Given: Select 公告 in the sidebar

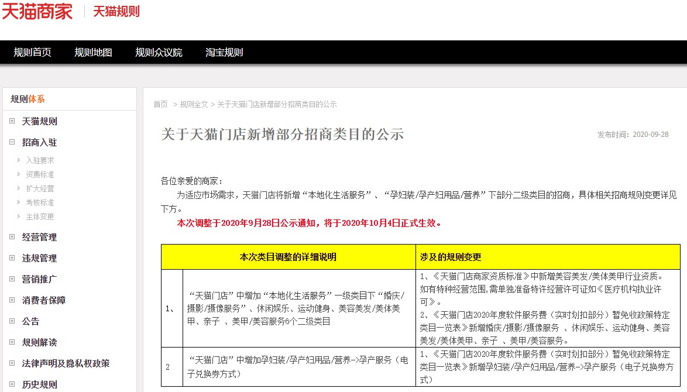Looking at the screenshot, I should pyautogui.click(x=30, y=321).
